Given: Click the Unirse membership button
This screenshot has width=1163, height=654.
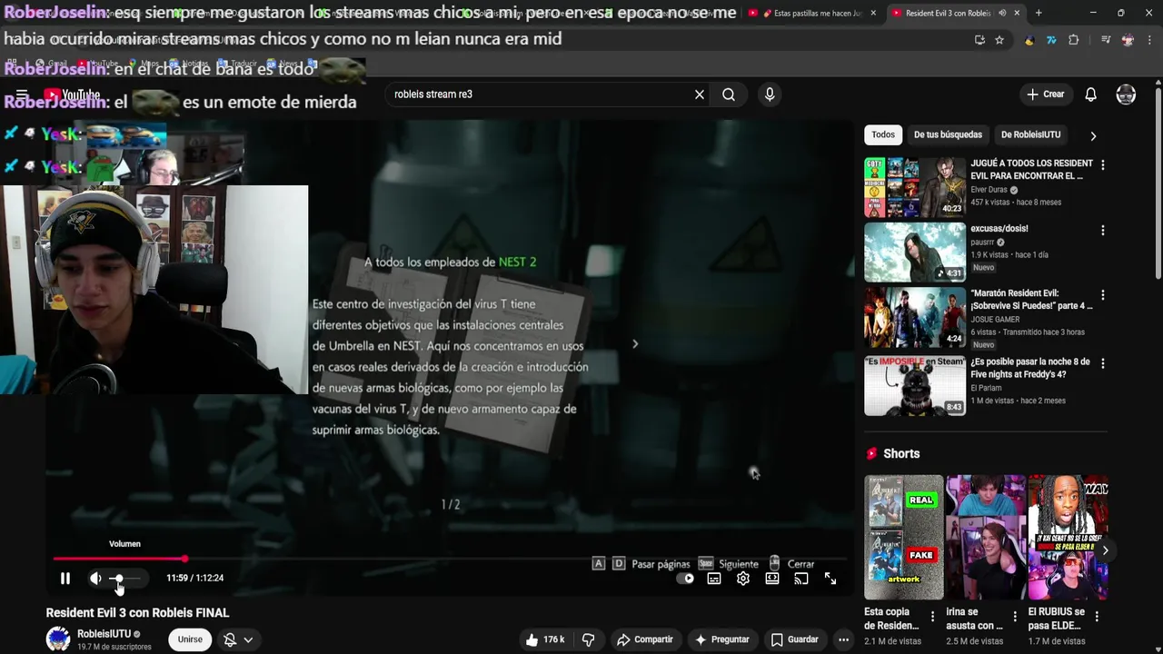Looking at the screenshot, I should click(190, 639).
